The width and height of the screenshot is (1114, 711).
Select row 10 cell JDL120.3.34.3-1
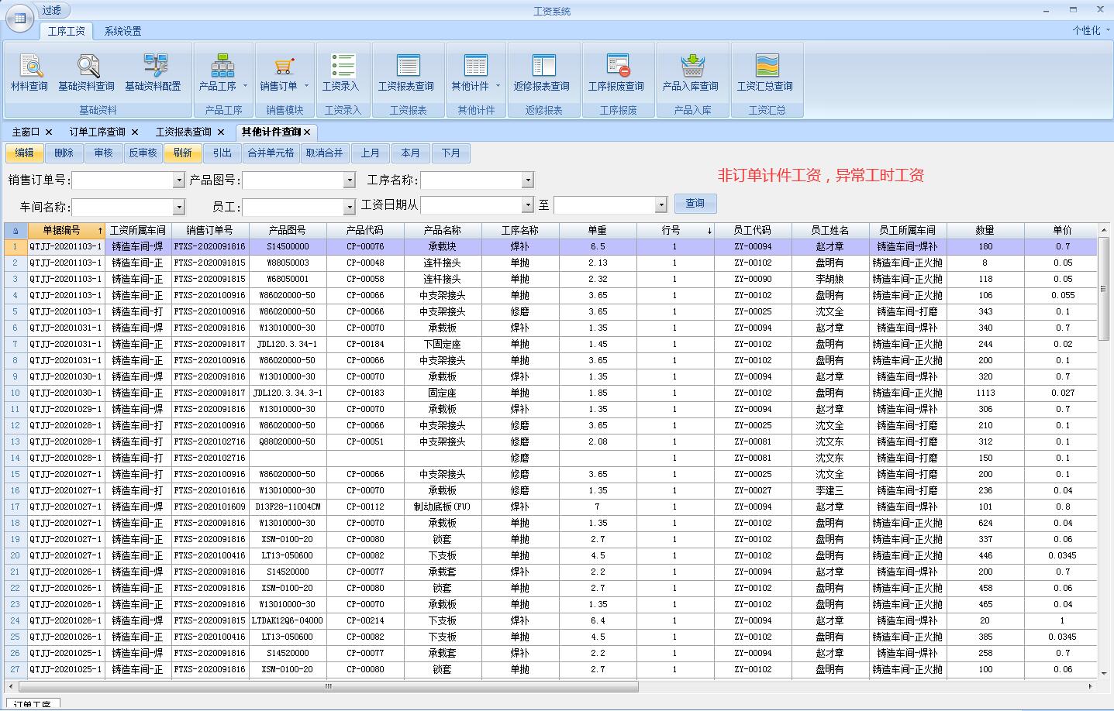(x=288, y=393)
